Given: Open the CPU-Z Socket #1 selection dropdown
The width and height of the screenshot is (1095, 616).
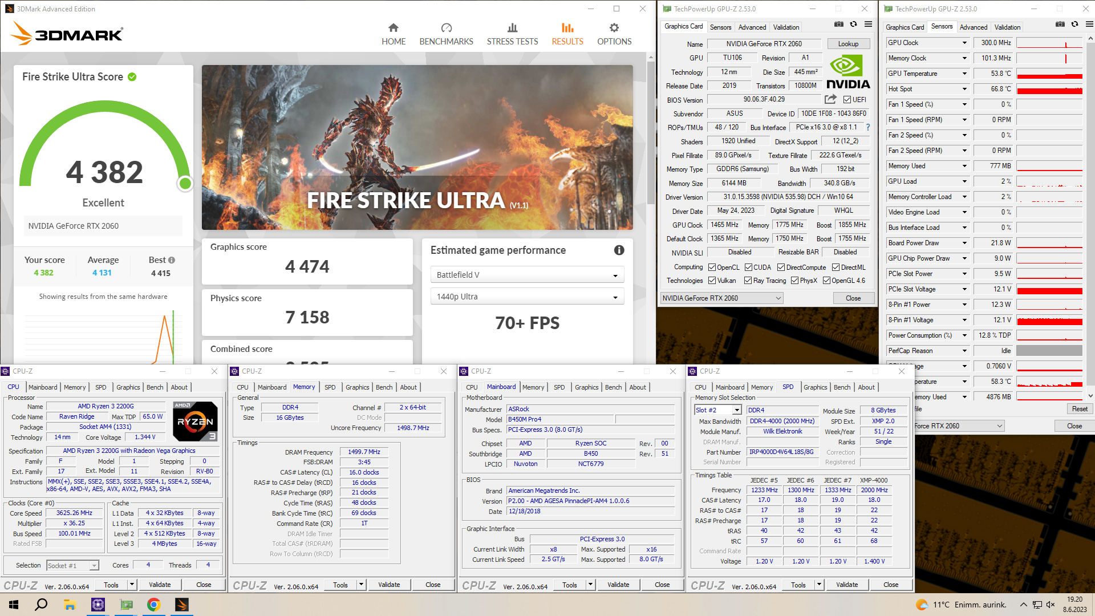Looking at the screenshot, I should coord(73,566).
